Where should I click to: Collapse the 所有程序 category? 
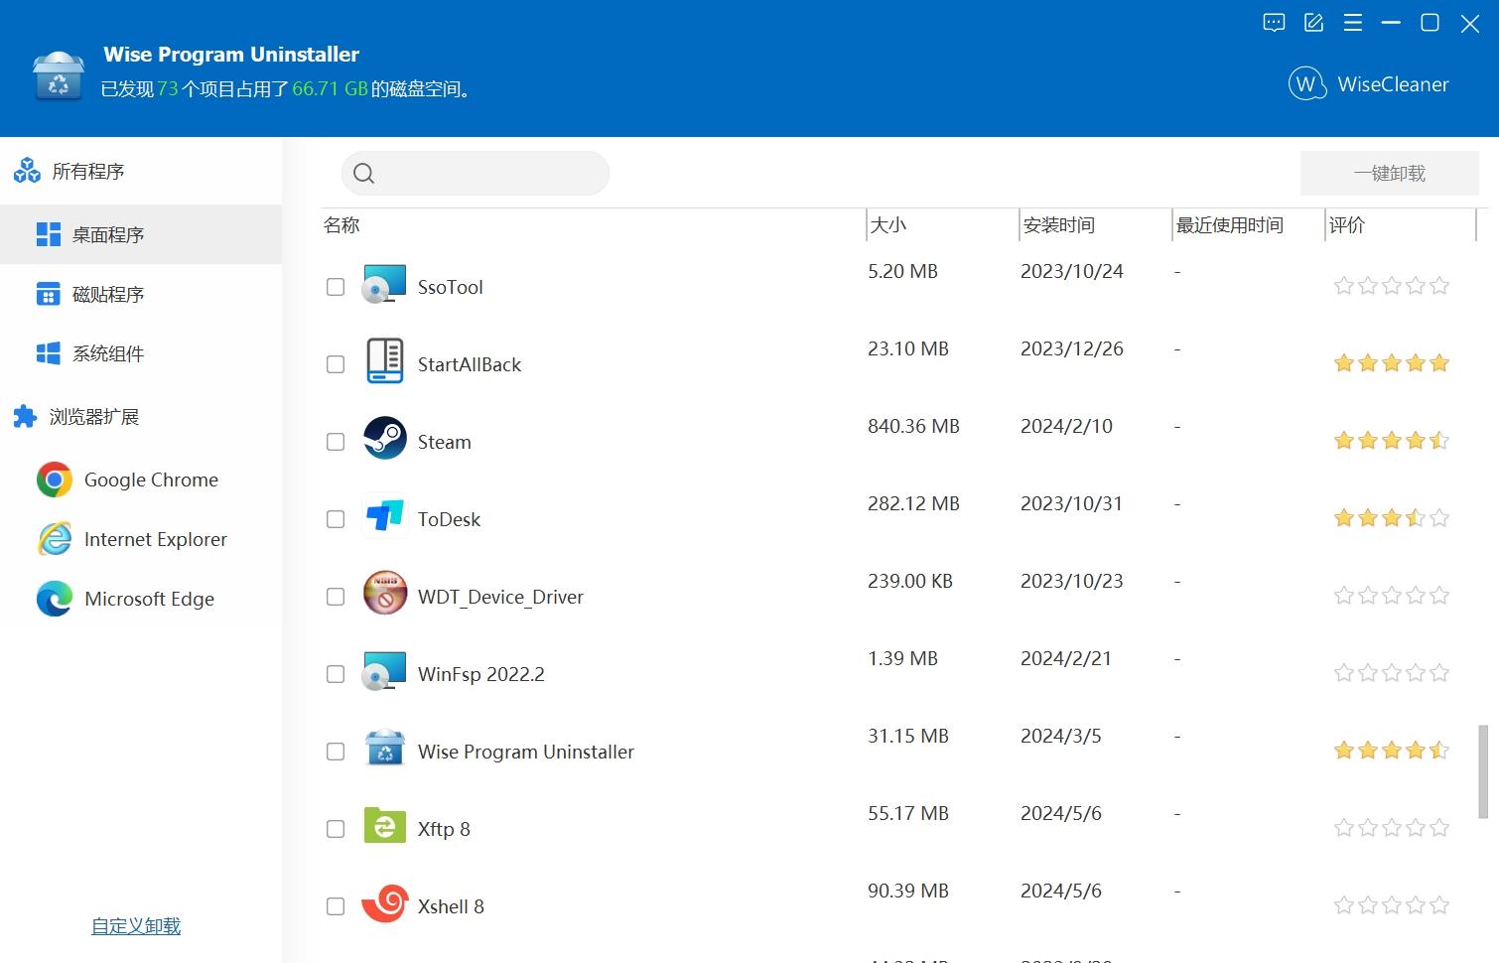[x=87, y=172]
